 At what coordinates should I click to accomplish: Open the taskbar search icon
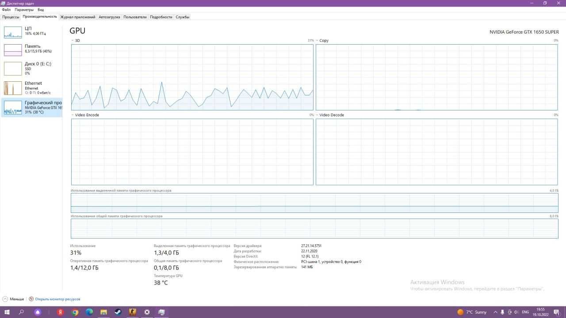21,312
